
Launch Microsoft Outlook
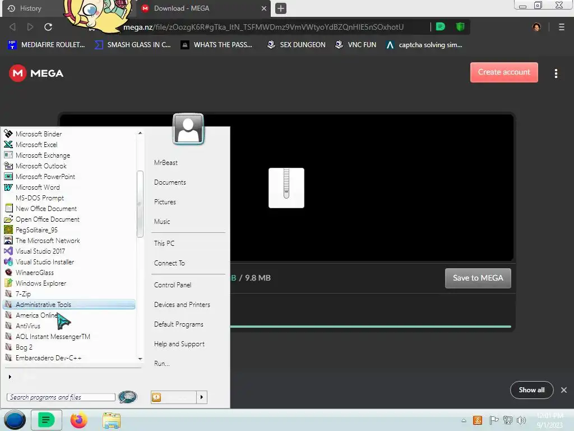point(40,166)
